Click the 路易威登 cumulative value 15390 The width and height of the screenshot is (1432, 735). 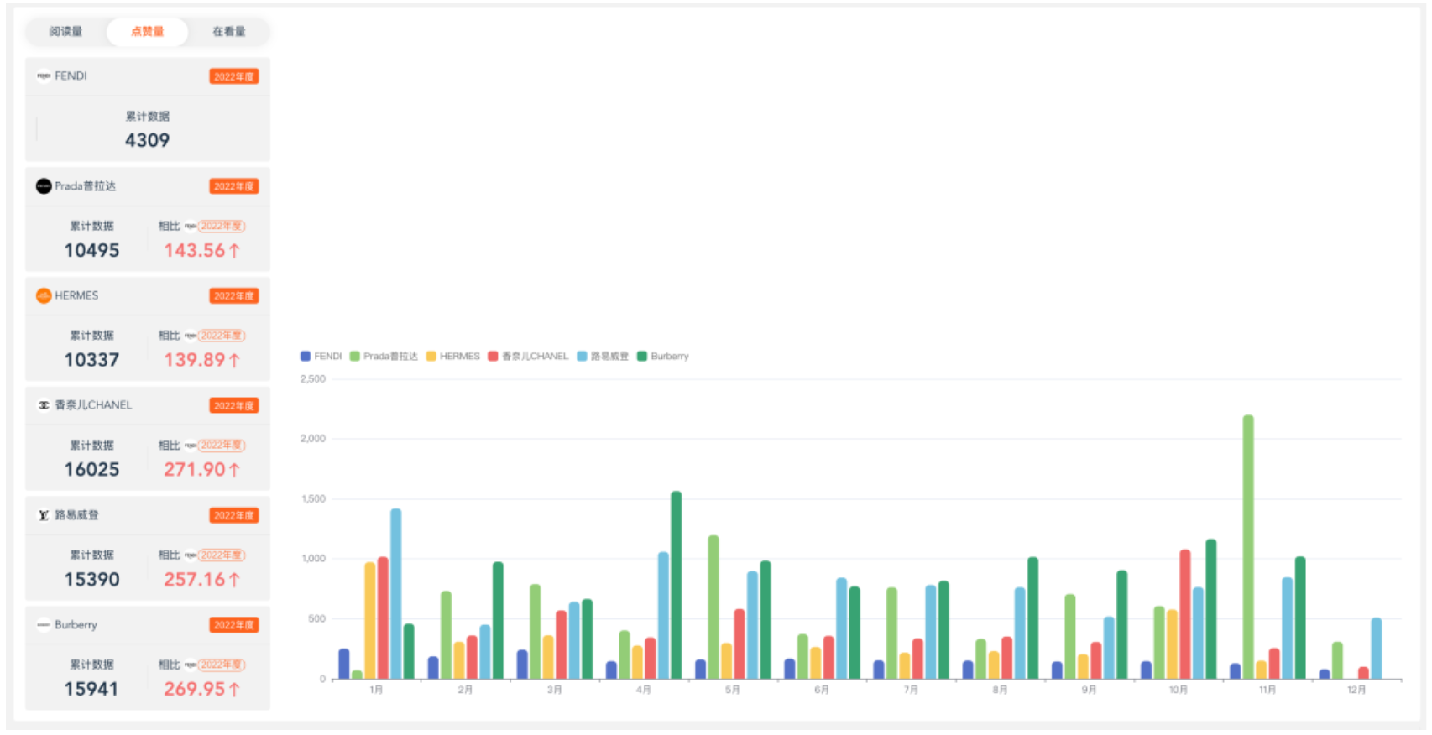(91, 580)
